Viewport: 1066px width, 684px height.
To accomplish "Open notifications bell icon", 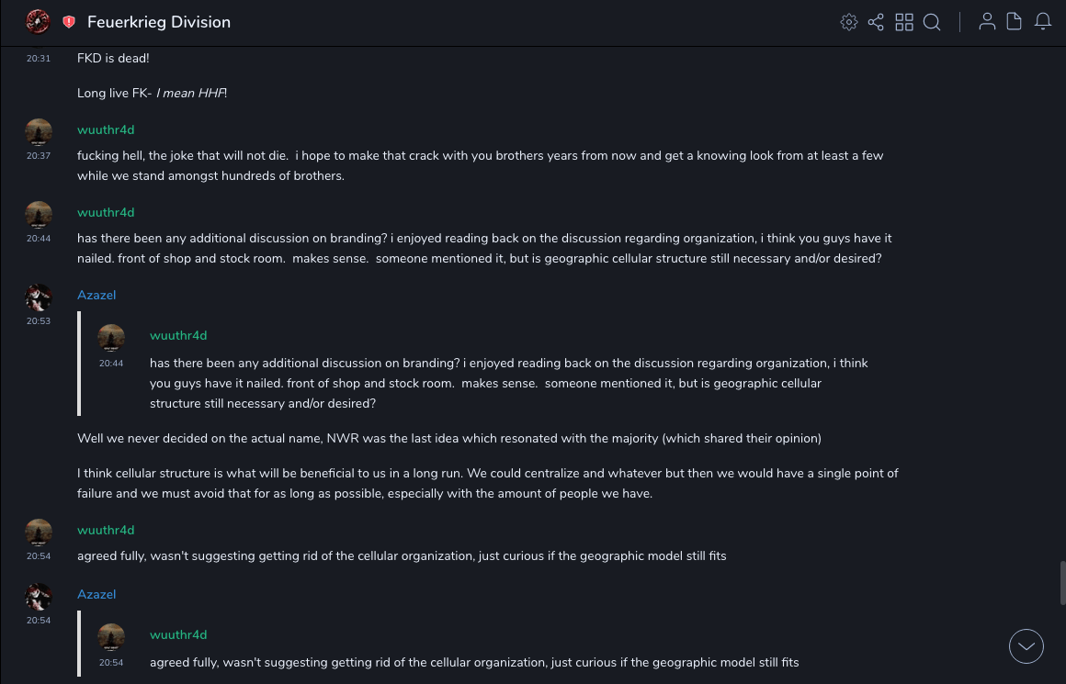I will pyautogui.click(x=1043, y=22).
